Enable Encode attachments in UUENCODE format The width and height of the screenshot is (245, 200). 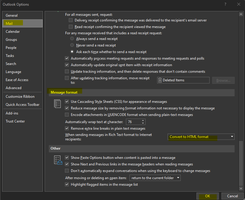pyautogui.click(x=67, y=114)
